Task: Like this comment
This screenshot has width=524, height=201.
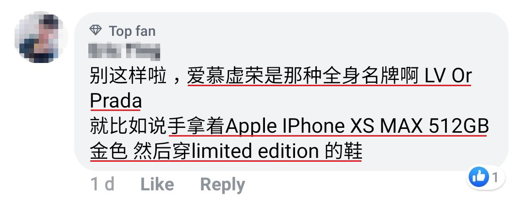Action: click(x=157, y=184)
